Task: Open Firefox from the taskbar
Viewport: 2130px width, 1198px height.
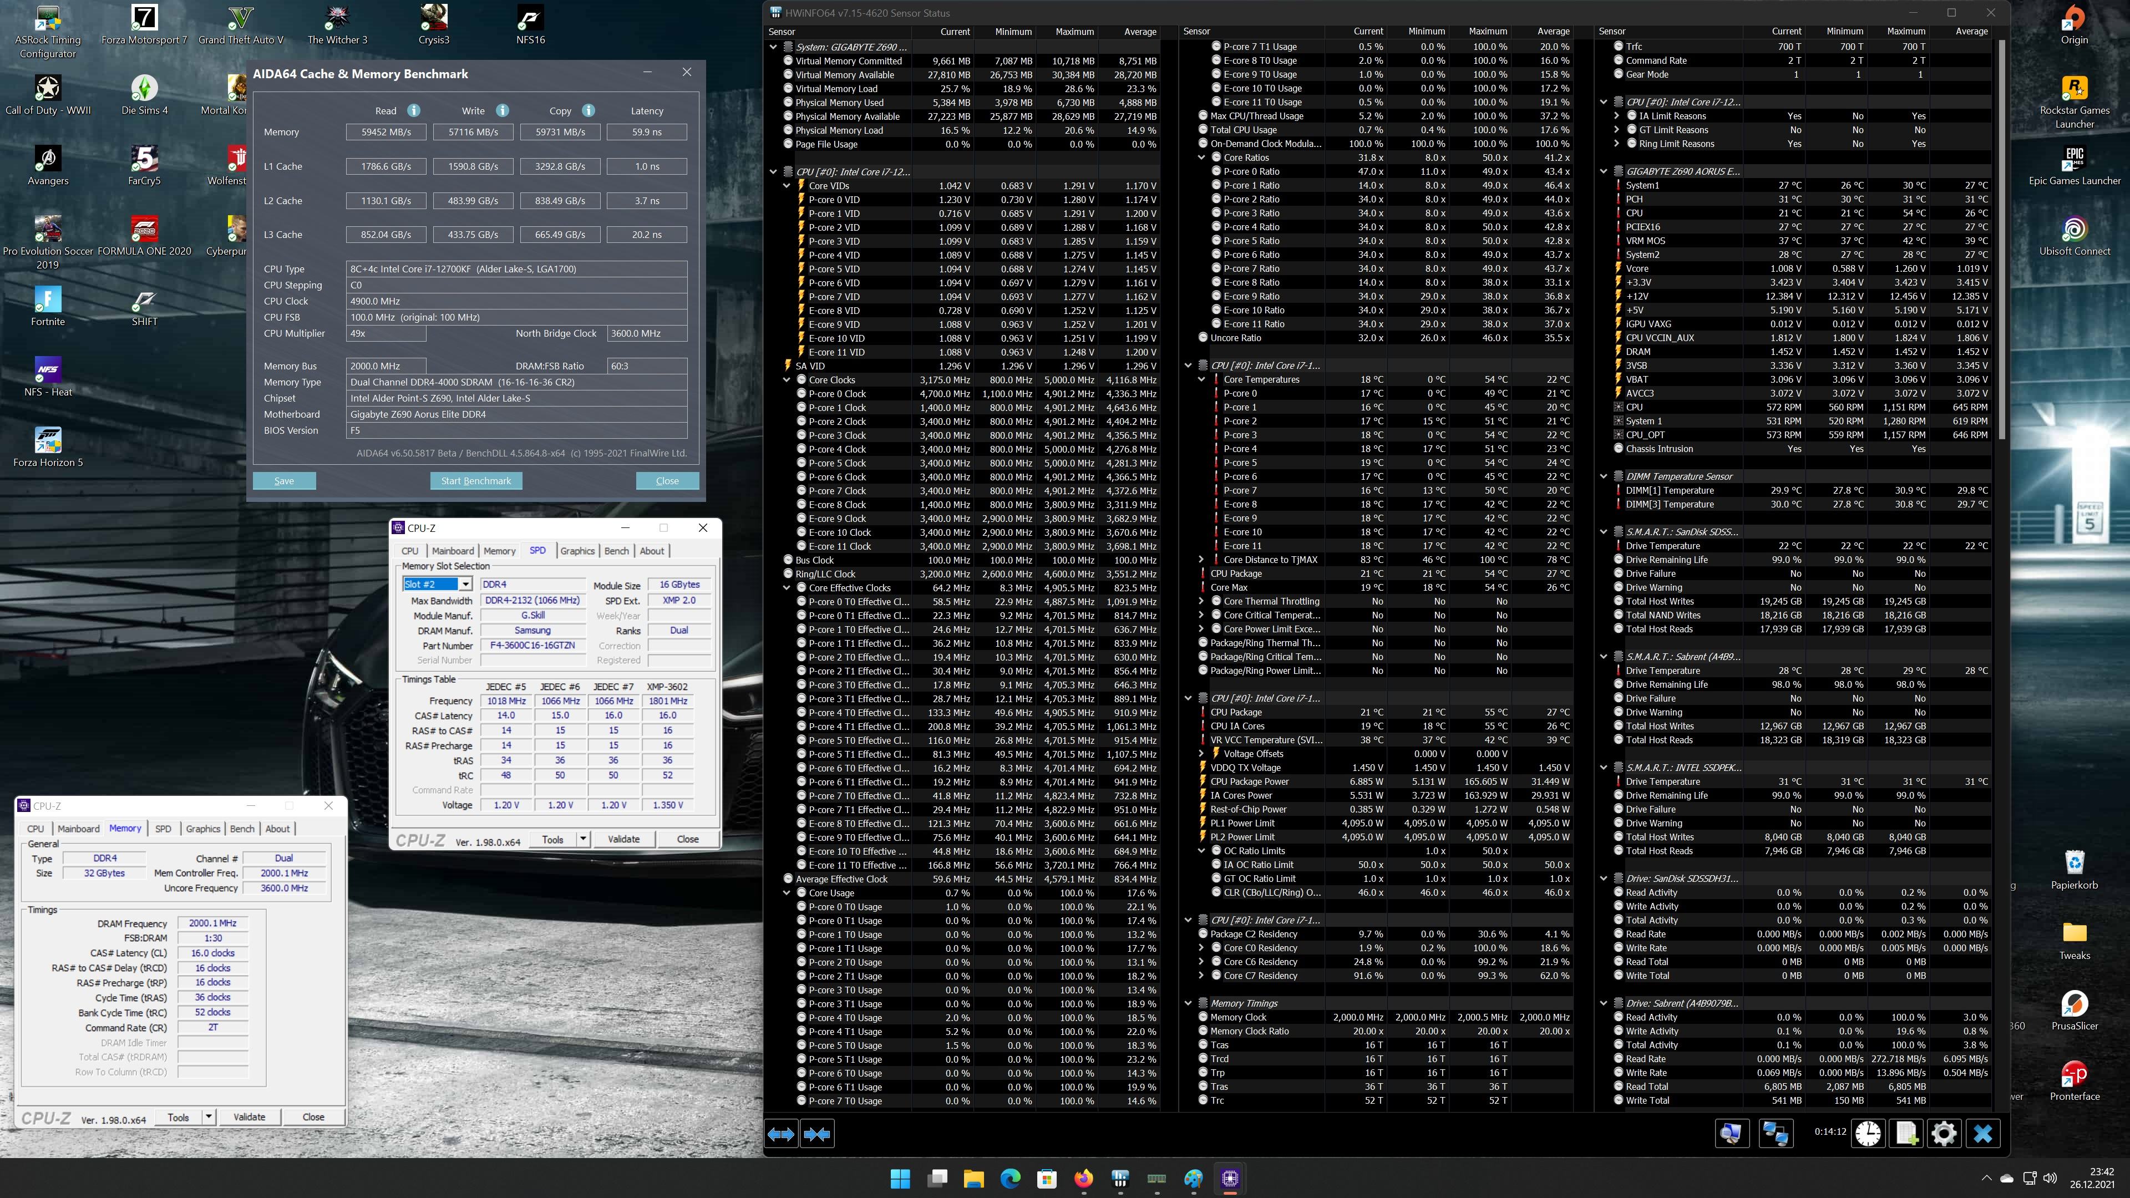Action: (x=1083, y=1178)
